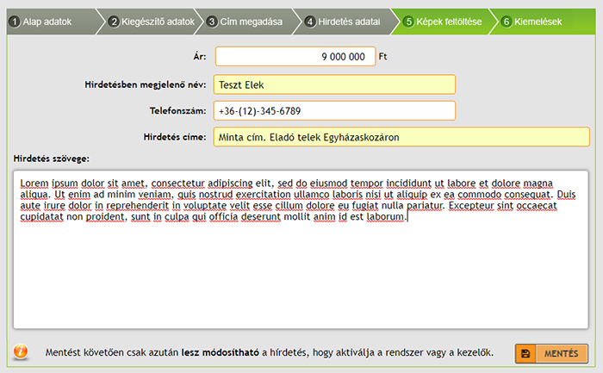Screen dimensions: 603x373
Task: Open the Kiemelések step
Action: [538, 21]
